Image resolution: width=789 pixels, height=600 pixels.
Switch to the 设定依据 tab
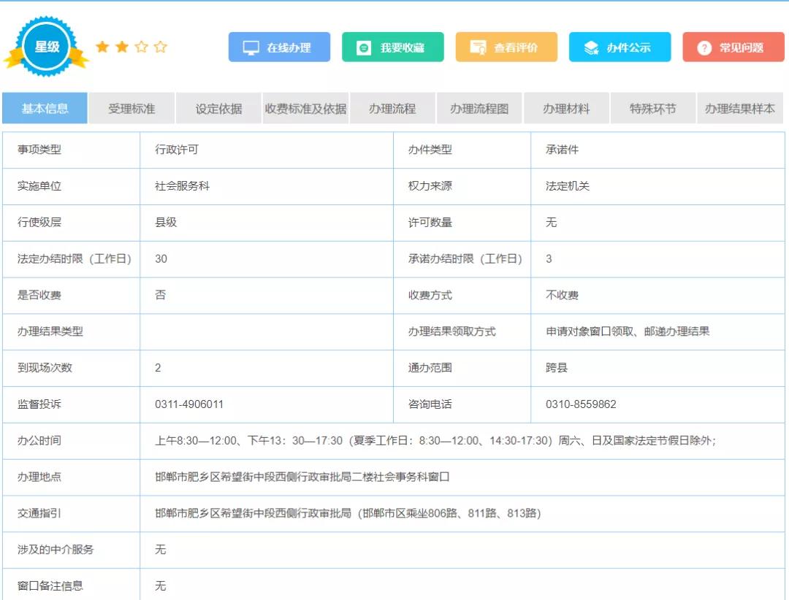pyautogui.click(x=218, y=109)
